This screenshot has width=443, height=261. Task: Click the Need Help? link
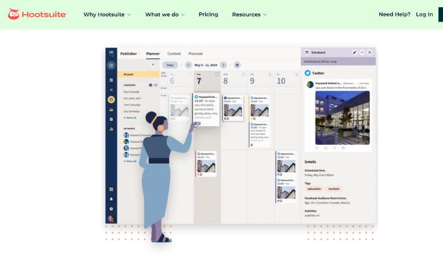click(x=394, y=14)
